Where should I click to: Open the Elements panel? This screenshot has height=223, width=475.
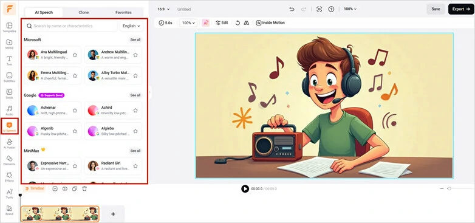pos(9,160)
